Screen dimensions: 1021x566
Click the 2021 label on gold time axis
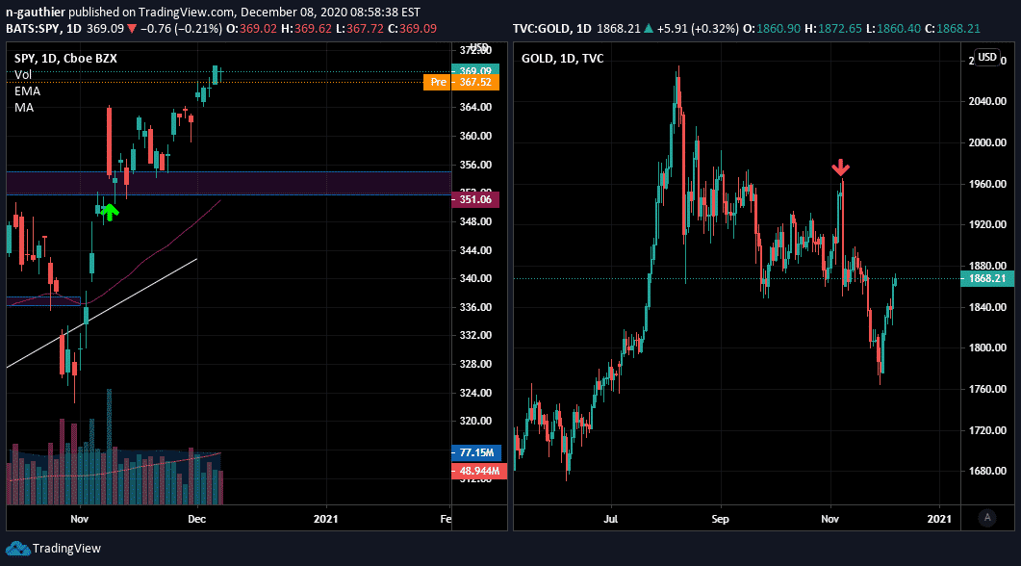tap(939, 519)
